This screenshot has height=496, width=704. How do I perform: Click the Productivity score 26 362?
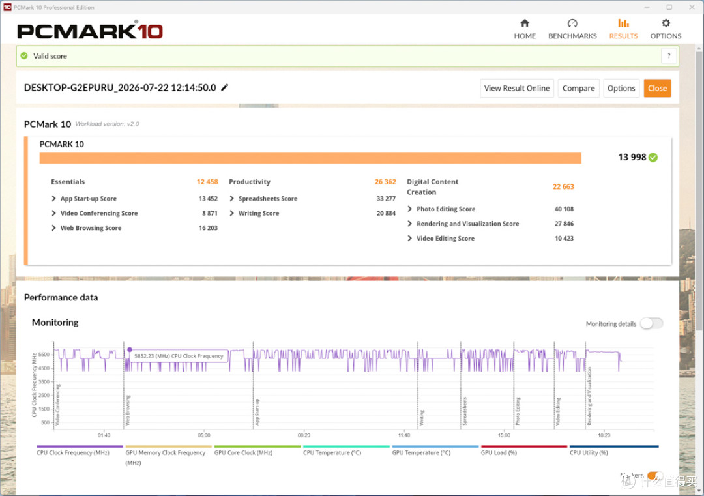pos(385,182)
